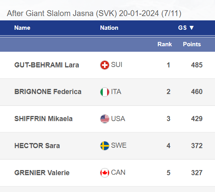Click the 327 points value for Grenier
Viewport: 215px width, 192px height.
[x=197, y=173]
